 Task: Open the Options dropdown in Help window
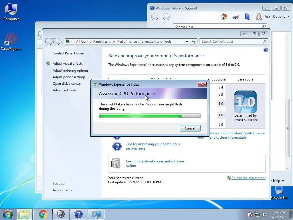pos(281,17)
